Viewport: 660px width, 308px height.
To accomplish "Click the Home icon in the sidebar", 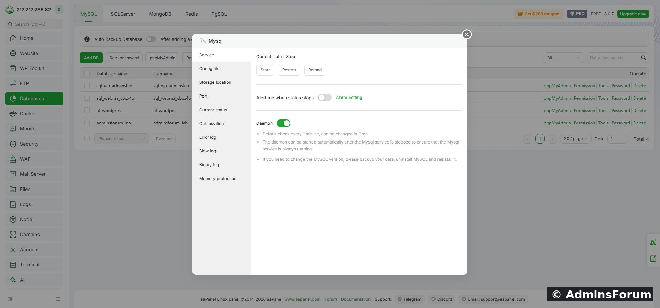I will tap(13, 38).
